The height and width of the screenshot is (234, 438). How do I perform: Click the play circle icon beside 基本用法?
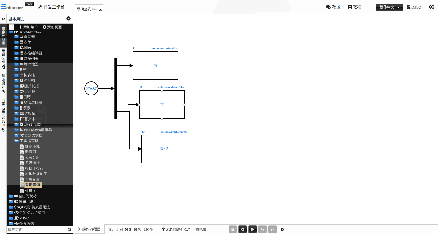68,19
